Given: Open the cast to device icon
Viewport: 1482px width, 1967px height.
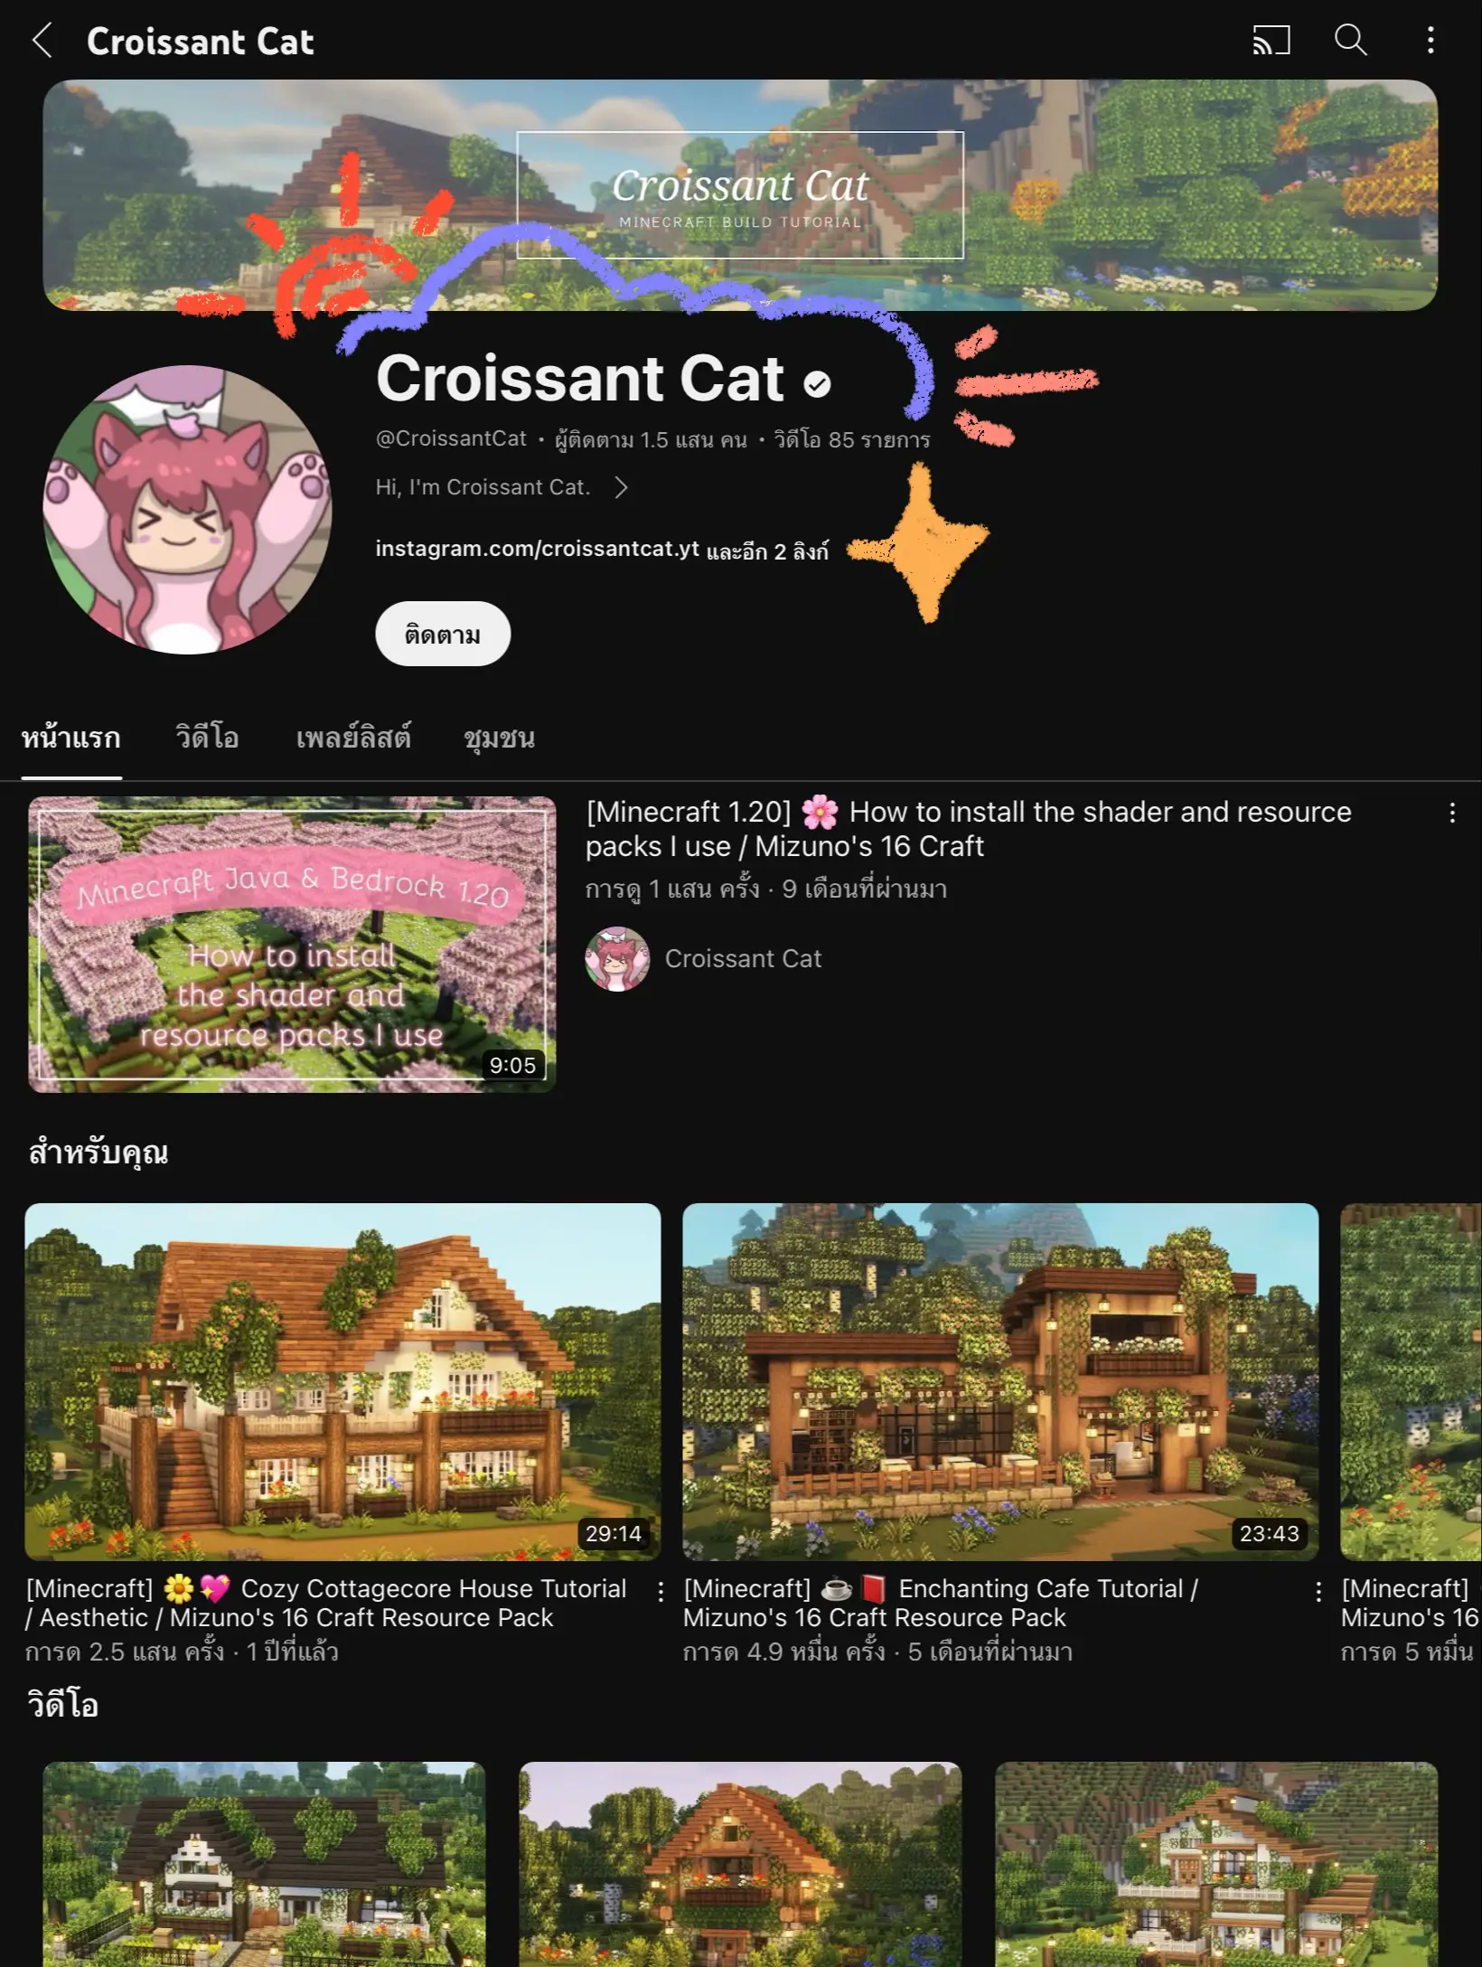Looking at the screenshot, I should pos(1271,41).
